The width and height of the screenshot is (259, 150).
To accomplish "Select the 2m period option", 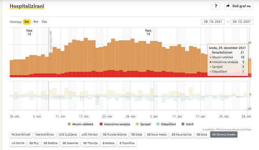I will [x=27, y=22].
